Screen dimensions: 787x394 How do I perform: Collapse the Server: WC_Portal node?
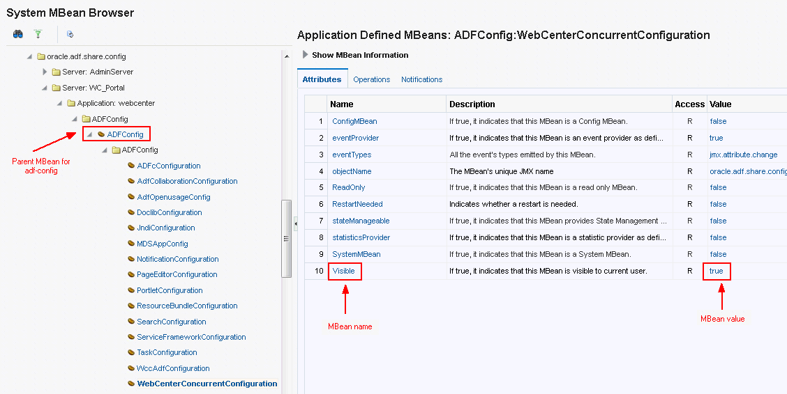[45, 88]
